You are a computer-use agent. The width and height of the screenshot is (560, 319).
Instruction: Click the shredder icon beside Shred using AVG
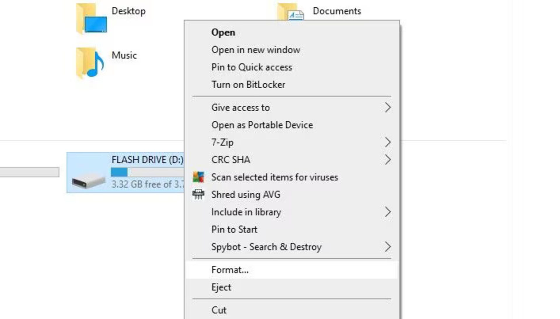coord(198,194)
